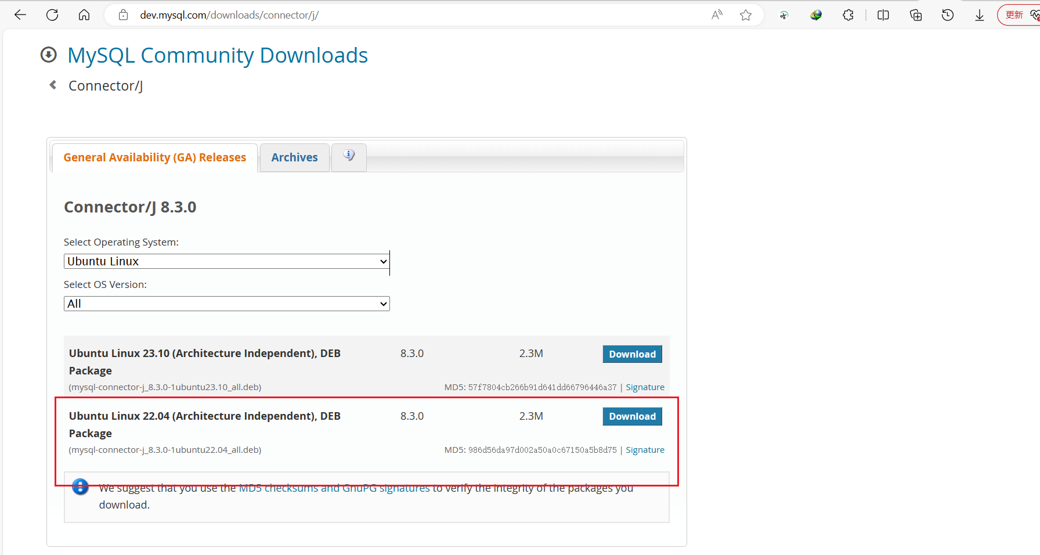Click MD5 hash of Ubuntu 22.04 package

[543, 450]
